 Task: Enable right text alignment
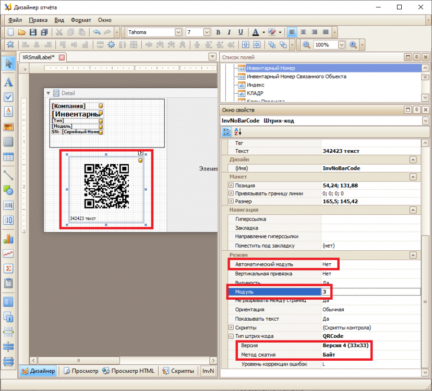pos(315,32)
